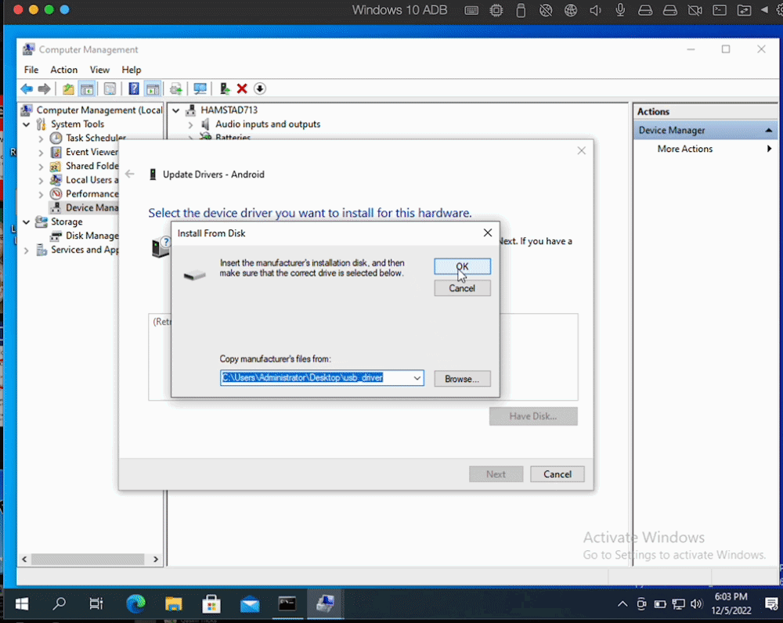Click the VM USB device icon in title bar

coord(521,10)
